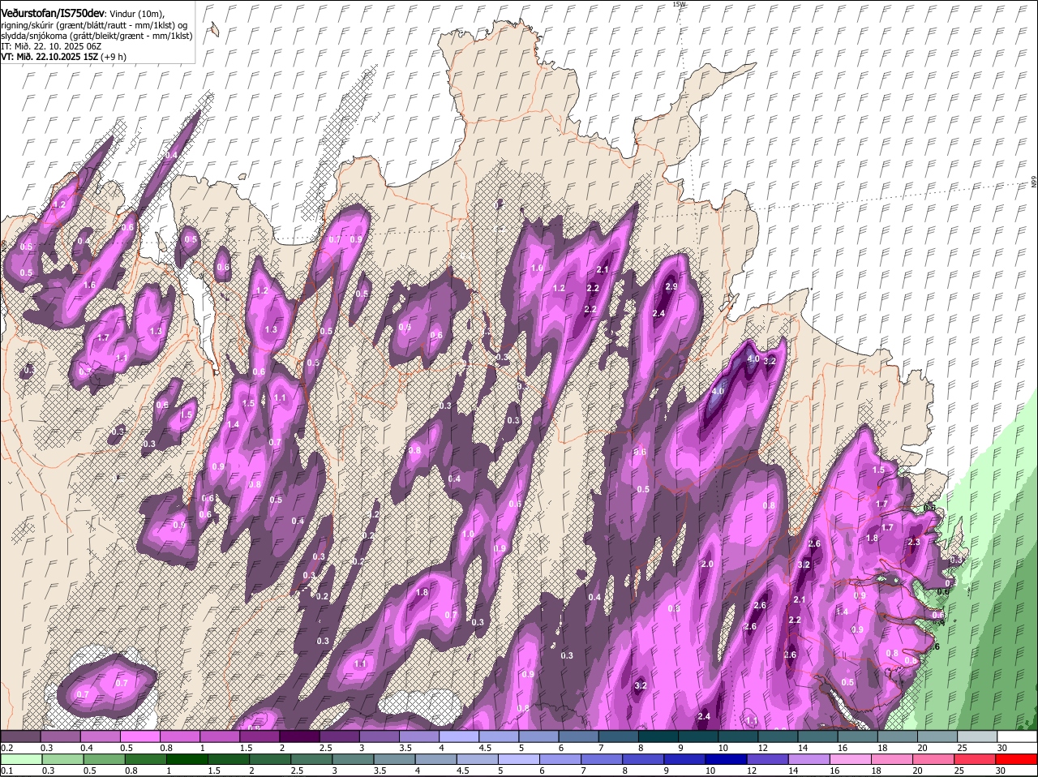Click the "30" label in top legend row
1038x777 pixels.
(x=1002, y=748)
